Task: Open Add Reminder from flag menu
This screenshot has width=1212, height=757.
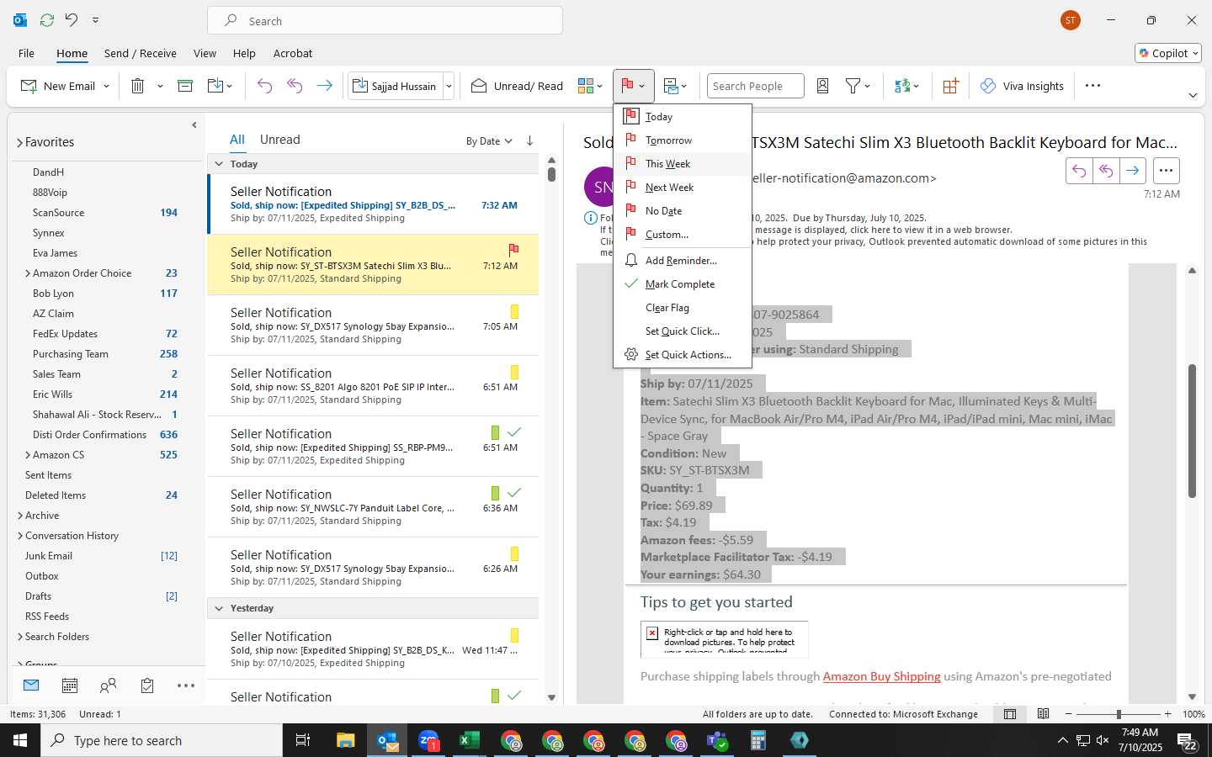Action: 683,261
